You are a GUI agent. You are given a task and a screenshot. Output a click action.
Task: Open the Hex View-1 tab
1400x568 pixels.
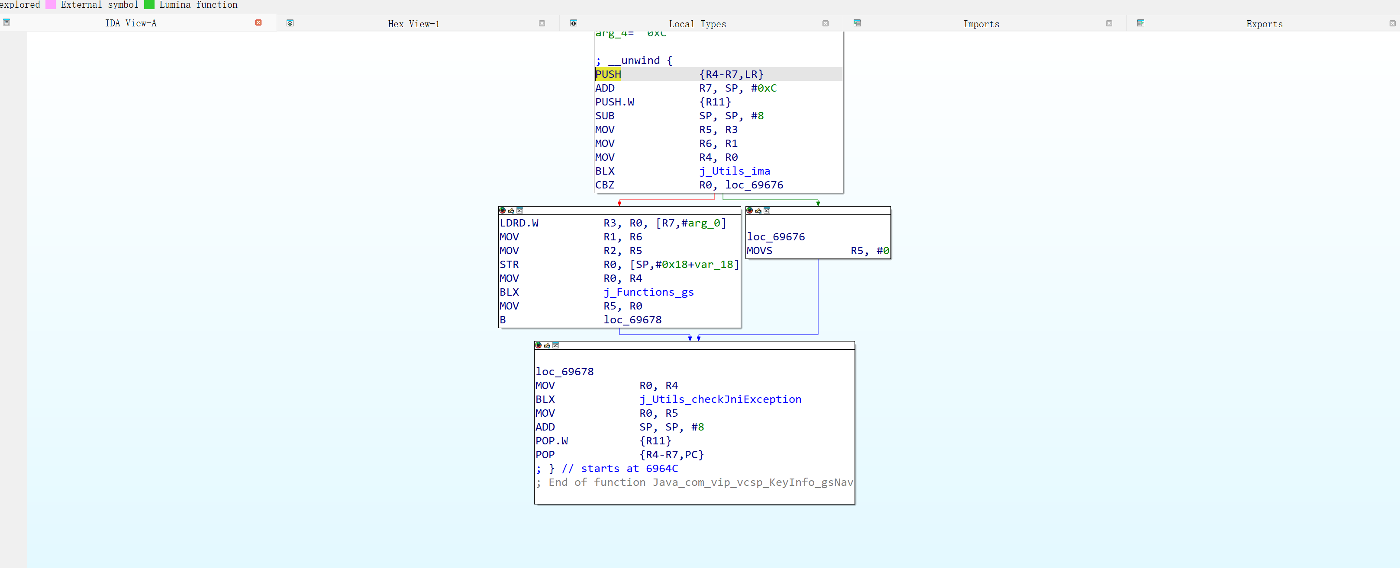coord(413,24)
